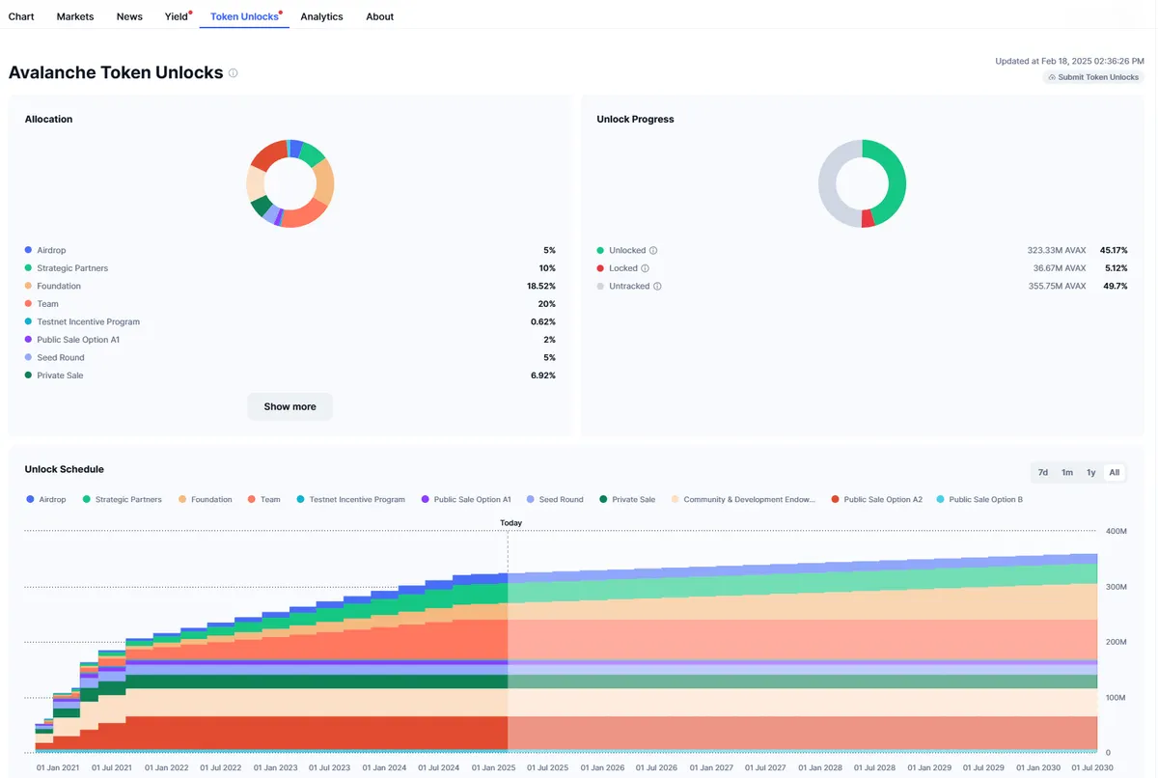Toggle Community & Development Endowment legend item
The image size is (1158, 778).
click(x=743, y=500)
